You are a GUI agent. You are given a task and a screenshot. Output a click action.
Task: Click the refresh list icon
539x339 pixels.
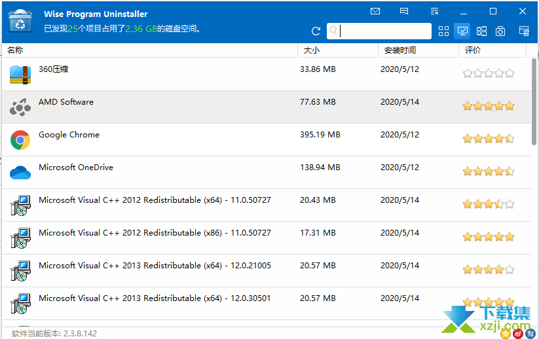click(x=316, y=31)
